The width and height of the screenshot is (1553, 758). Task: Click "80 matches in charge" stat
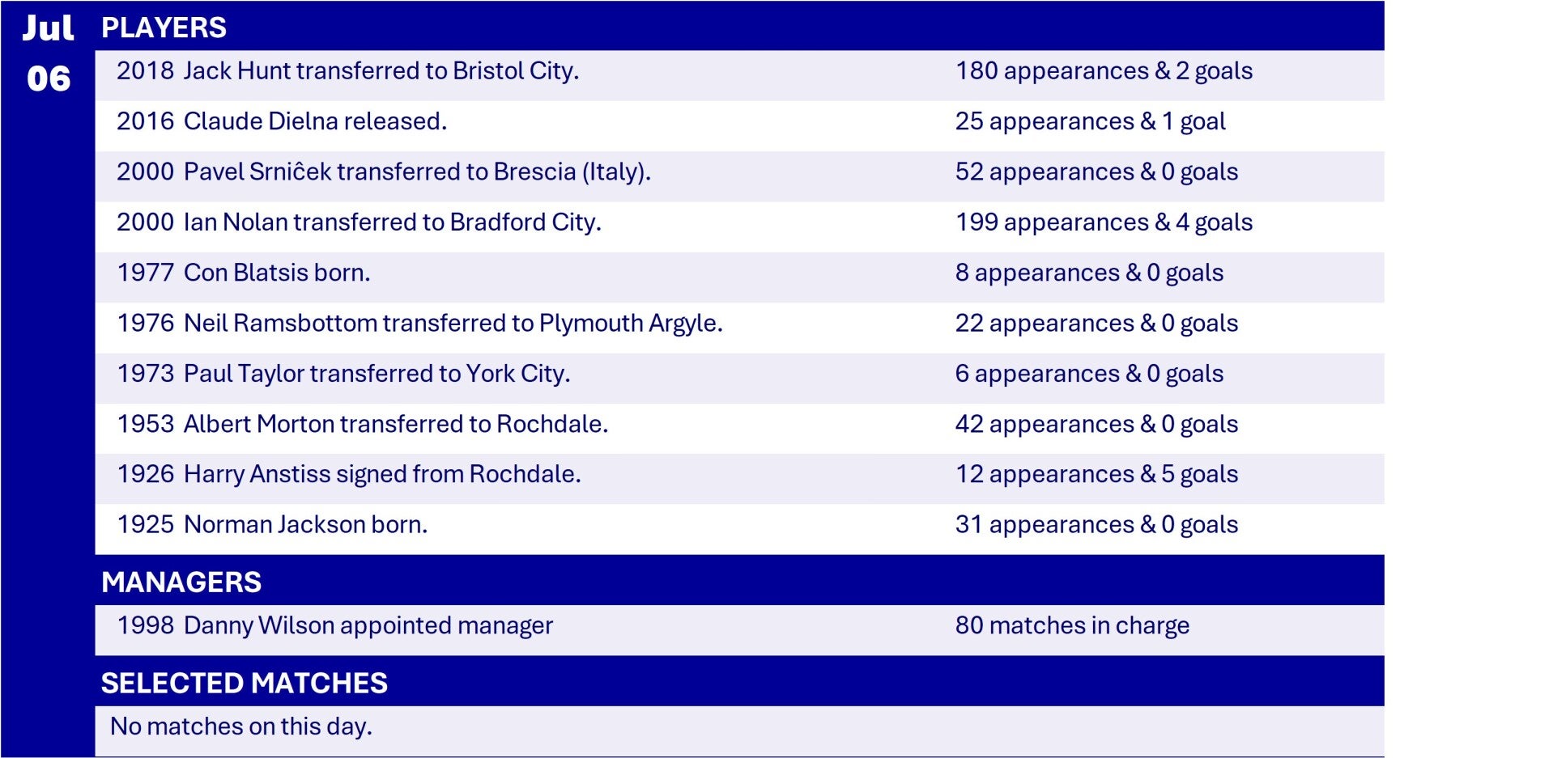click(1072, 626)
